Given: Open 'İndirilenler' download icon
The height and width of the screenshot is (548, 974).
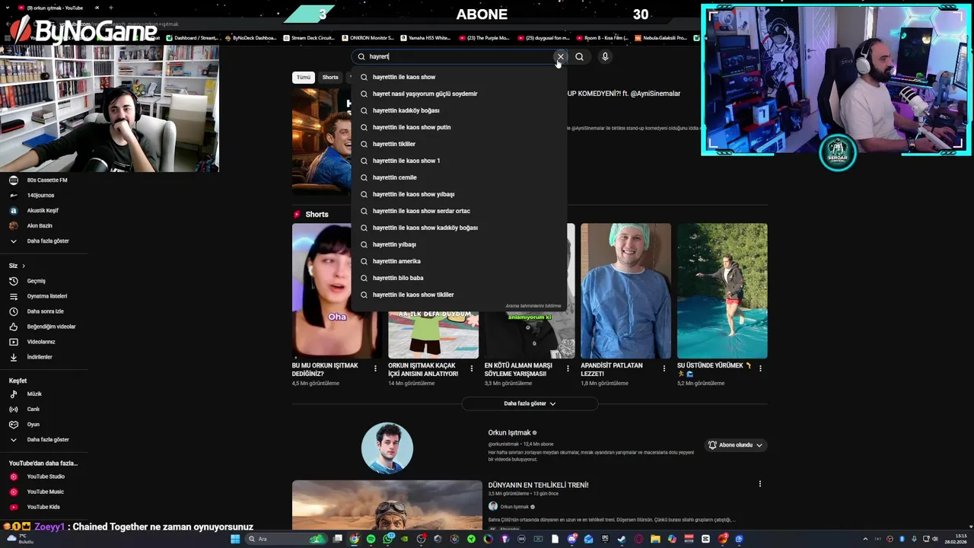Looking at the screenshot, I should tap(13, 357).
